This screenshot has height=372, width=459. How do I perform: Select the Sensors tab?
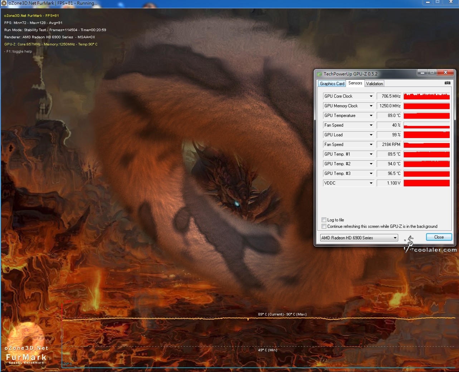tap(355, 83)
